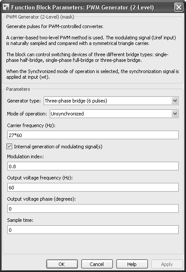Click the Carrier frequency field containing 27*60
Screen dimensions: 186x272
(93, 135)
